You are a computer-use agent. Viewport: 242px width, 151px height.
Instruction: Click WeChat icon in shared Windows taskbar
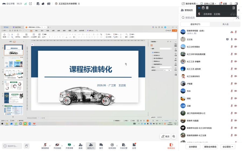(25, 124)
